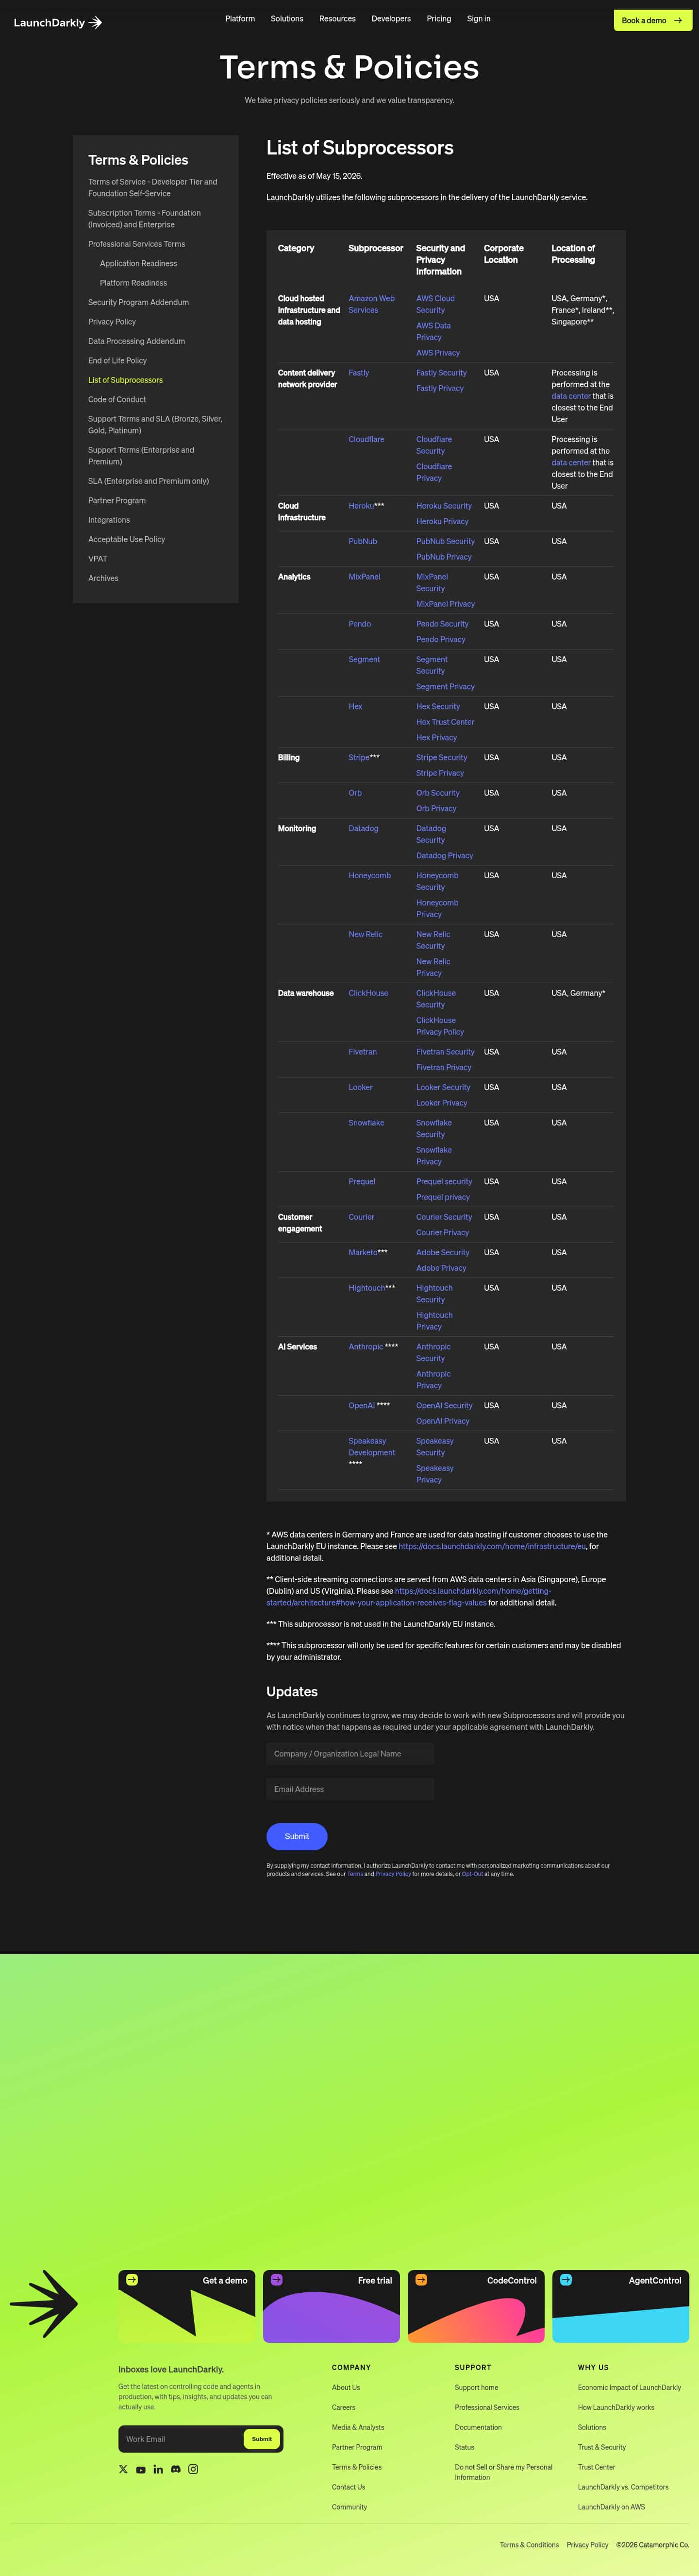
Task: Open the AWS Cloud Security link
Action: coord(435,304)
